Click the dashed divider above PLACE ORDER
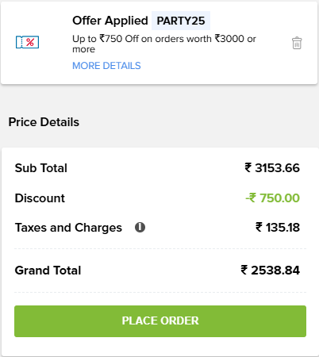 (160, 292)
